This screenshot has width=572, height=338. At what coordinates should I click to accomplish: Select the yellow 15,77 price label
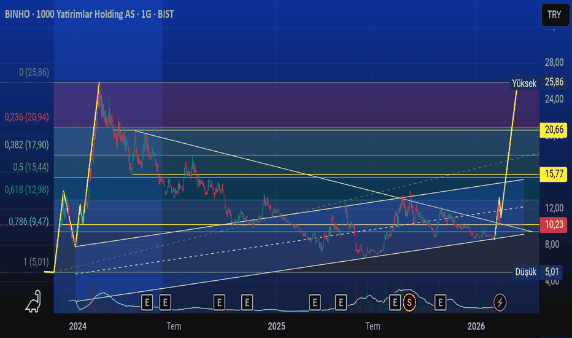click(x=554, y=174)
